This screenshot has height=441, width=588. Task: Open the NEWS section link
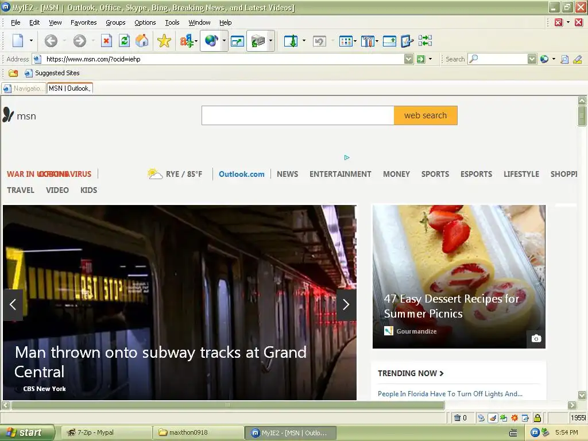point(287,174)
